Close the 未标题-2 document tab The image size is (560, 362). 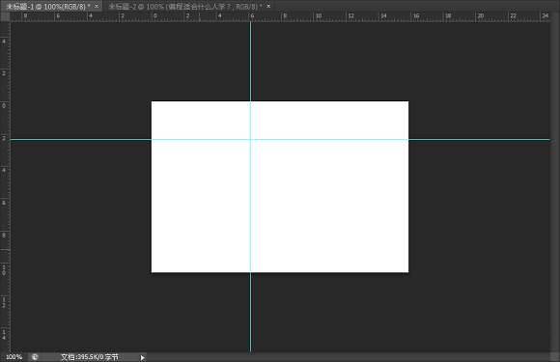point(268,6)
